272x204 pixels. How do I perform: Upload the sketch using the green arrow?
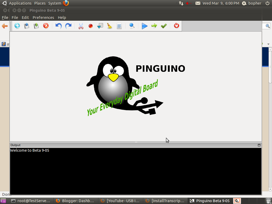coord(154,26)
